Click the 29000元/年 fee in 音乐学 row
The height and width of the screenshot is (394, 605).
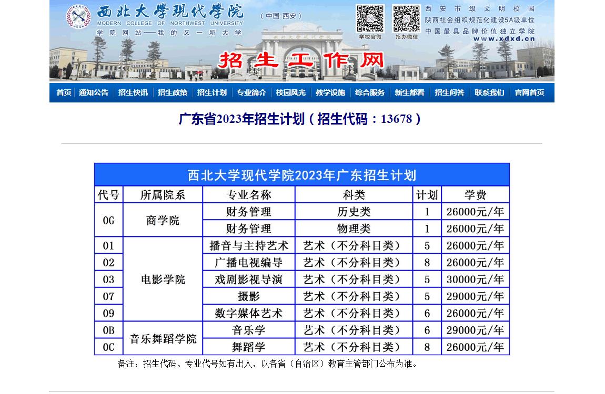[x=476, y=330]
